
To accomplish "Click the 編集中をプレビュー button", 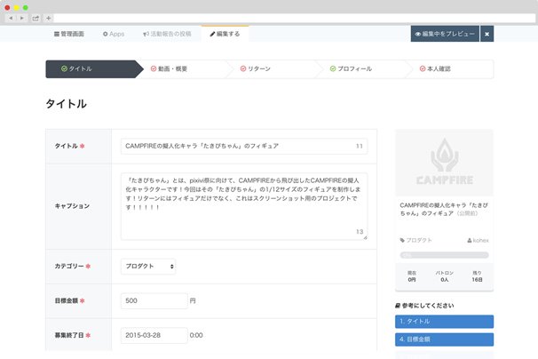I will coord(444,34).
